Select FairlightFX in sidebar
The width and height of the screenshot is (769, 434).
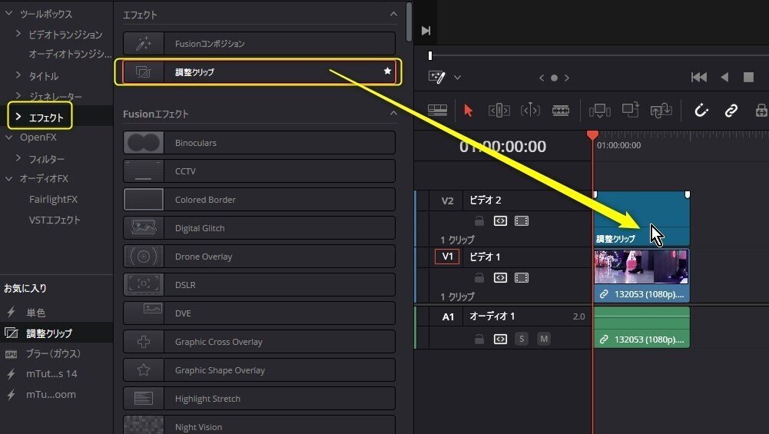[x=54, y=199]
